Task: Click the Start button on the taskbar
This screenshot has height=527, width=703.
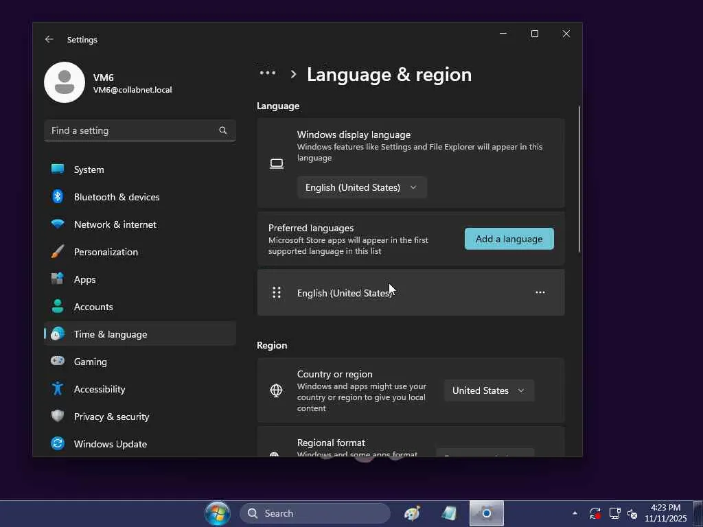Action: (218, 513)
